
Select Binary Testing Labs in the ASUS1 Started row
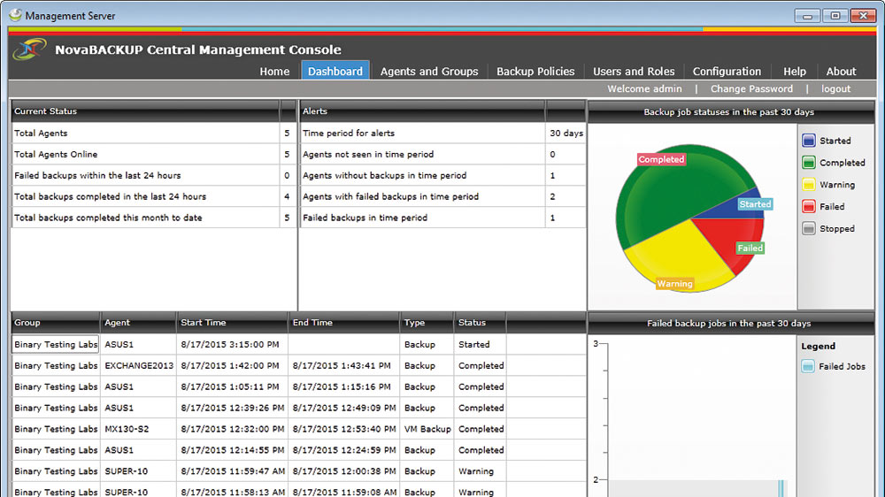(x=55, y=344)
